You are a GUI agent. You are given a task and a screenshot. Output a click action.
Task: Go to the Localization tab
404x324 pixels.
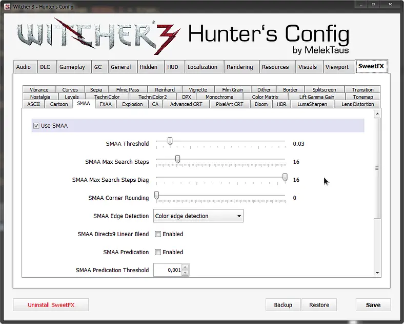coord(205,67)
